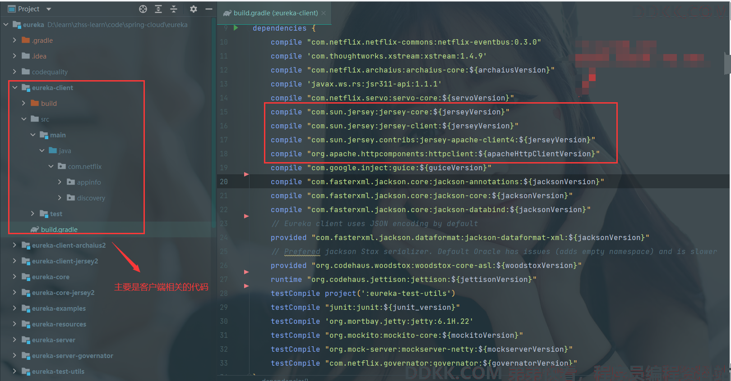Click the eureka-examples module icon

coord(26,308)
